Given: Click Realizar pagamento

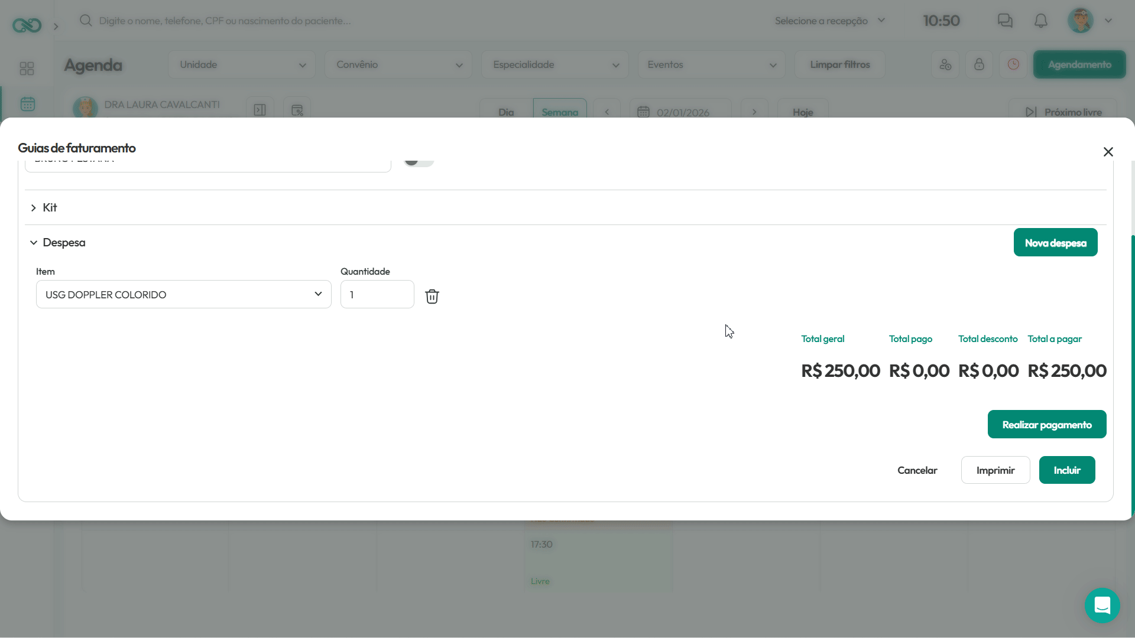Looking at the screenshot, I should [1047, 424].
